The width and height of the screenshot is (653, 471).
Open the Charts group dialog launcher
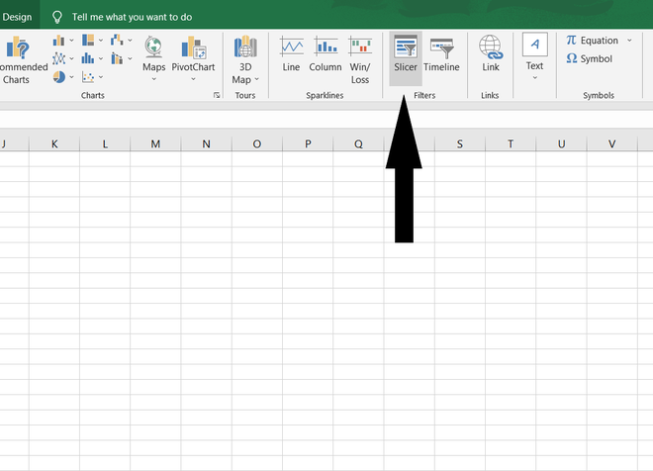pos(217,95)
